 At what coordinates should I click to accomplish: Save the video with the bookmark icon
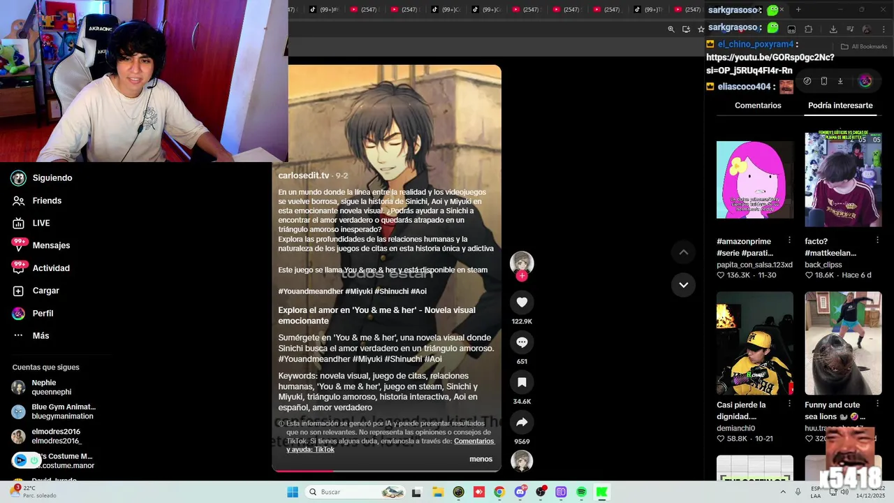[x=522, y=382]
